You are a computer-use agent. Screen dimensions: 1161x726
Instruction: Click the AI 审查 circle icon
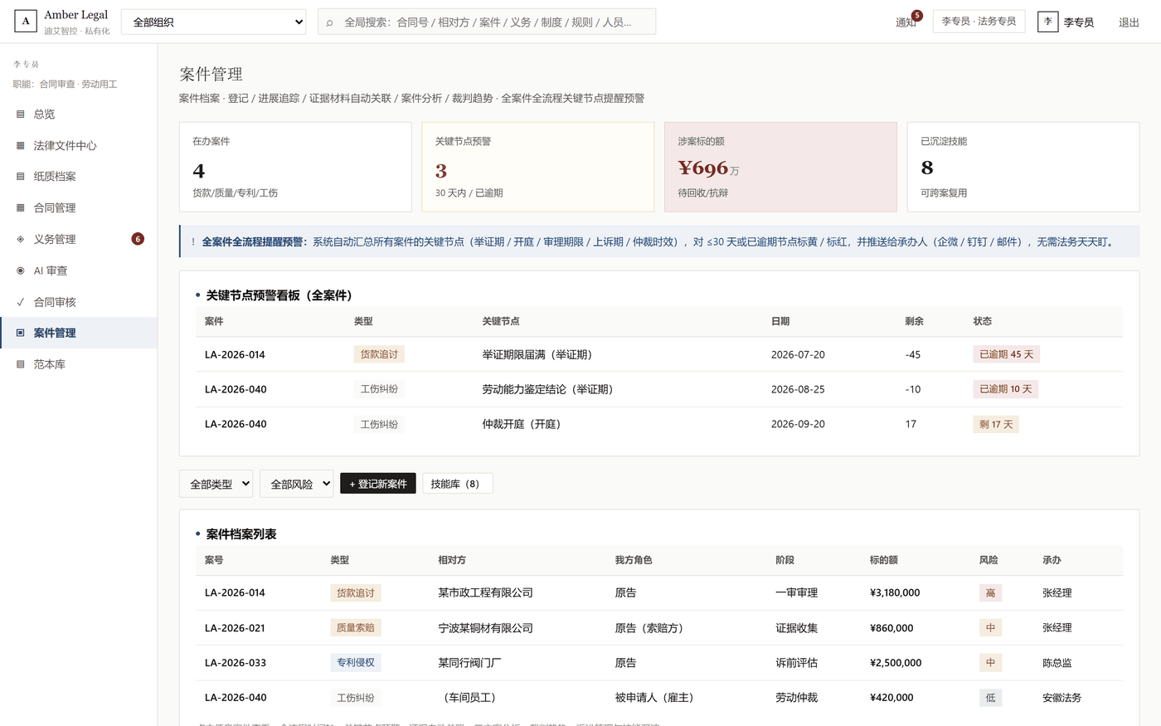pos(21,270)
